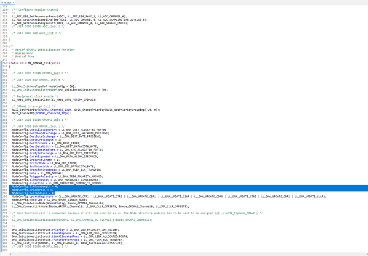This screenshot has height=256, width=368.
Task: Click the LL_ADC_SetChannelSamplingTime call
Action: click(80, 20)
